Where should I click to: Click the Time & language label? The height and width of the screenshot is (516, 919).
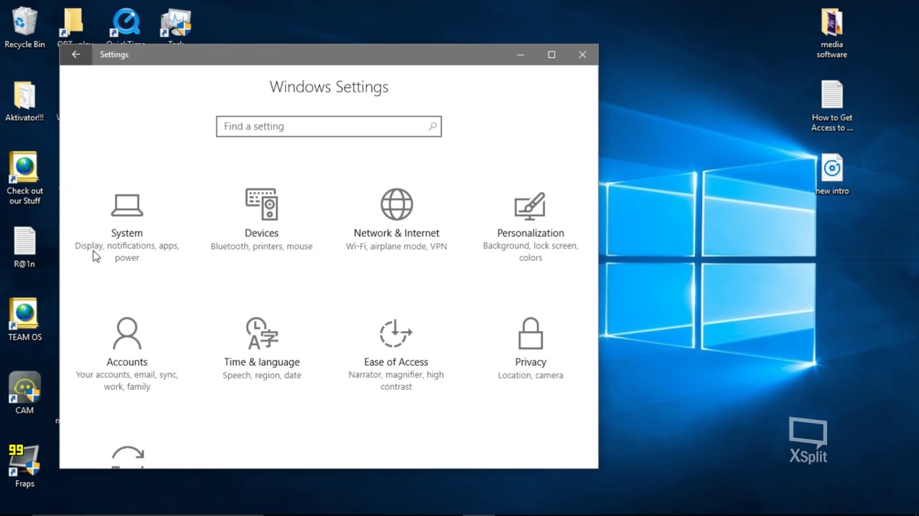pyautogui.click(x=262, y=362)
